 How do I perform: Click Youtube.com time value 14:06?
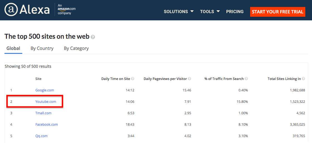tap(130, 101)
